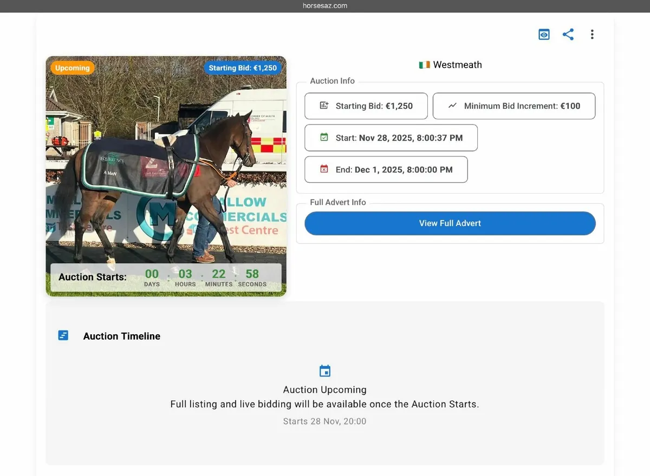
Task: Click the Auction Info section label
Action: [331, 81]
